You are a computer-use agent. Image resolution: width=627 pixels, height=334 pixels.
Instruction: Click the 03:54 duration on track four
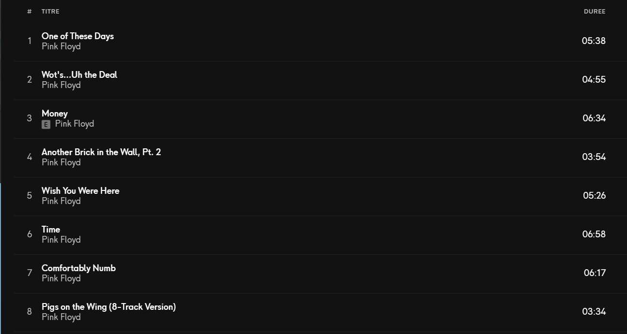594,157
